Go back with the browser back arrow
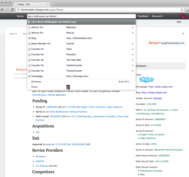The width and height of the screenshot is (189, 177). tap(2, 10)
